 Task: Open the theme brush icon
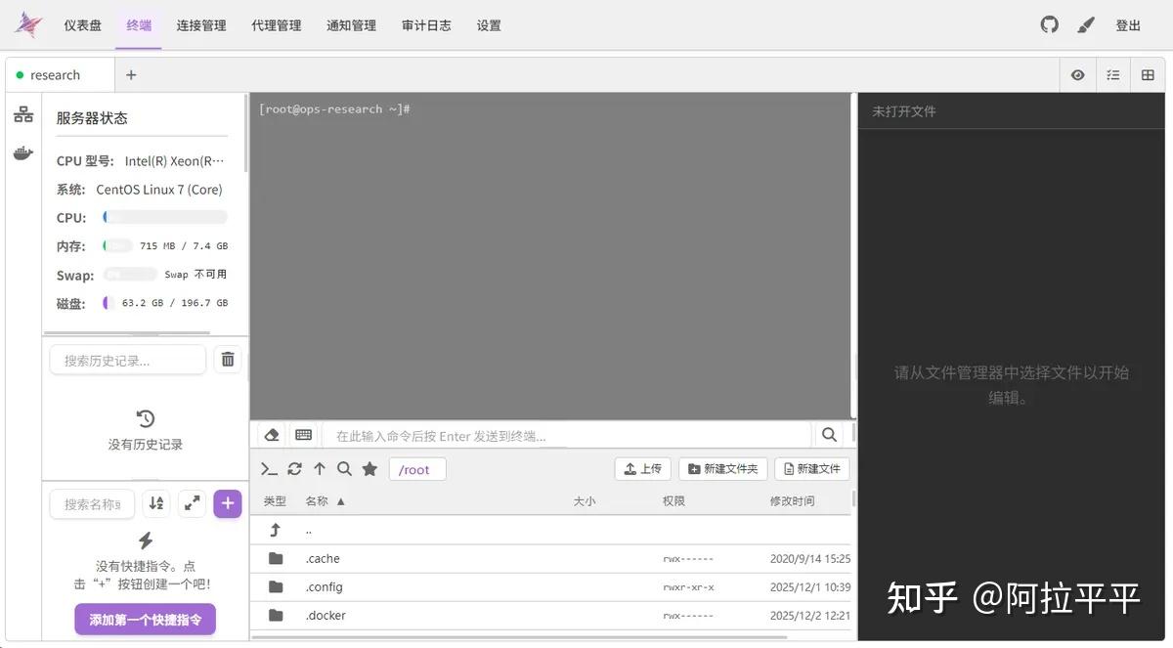(1086, 25)
